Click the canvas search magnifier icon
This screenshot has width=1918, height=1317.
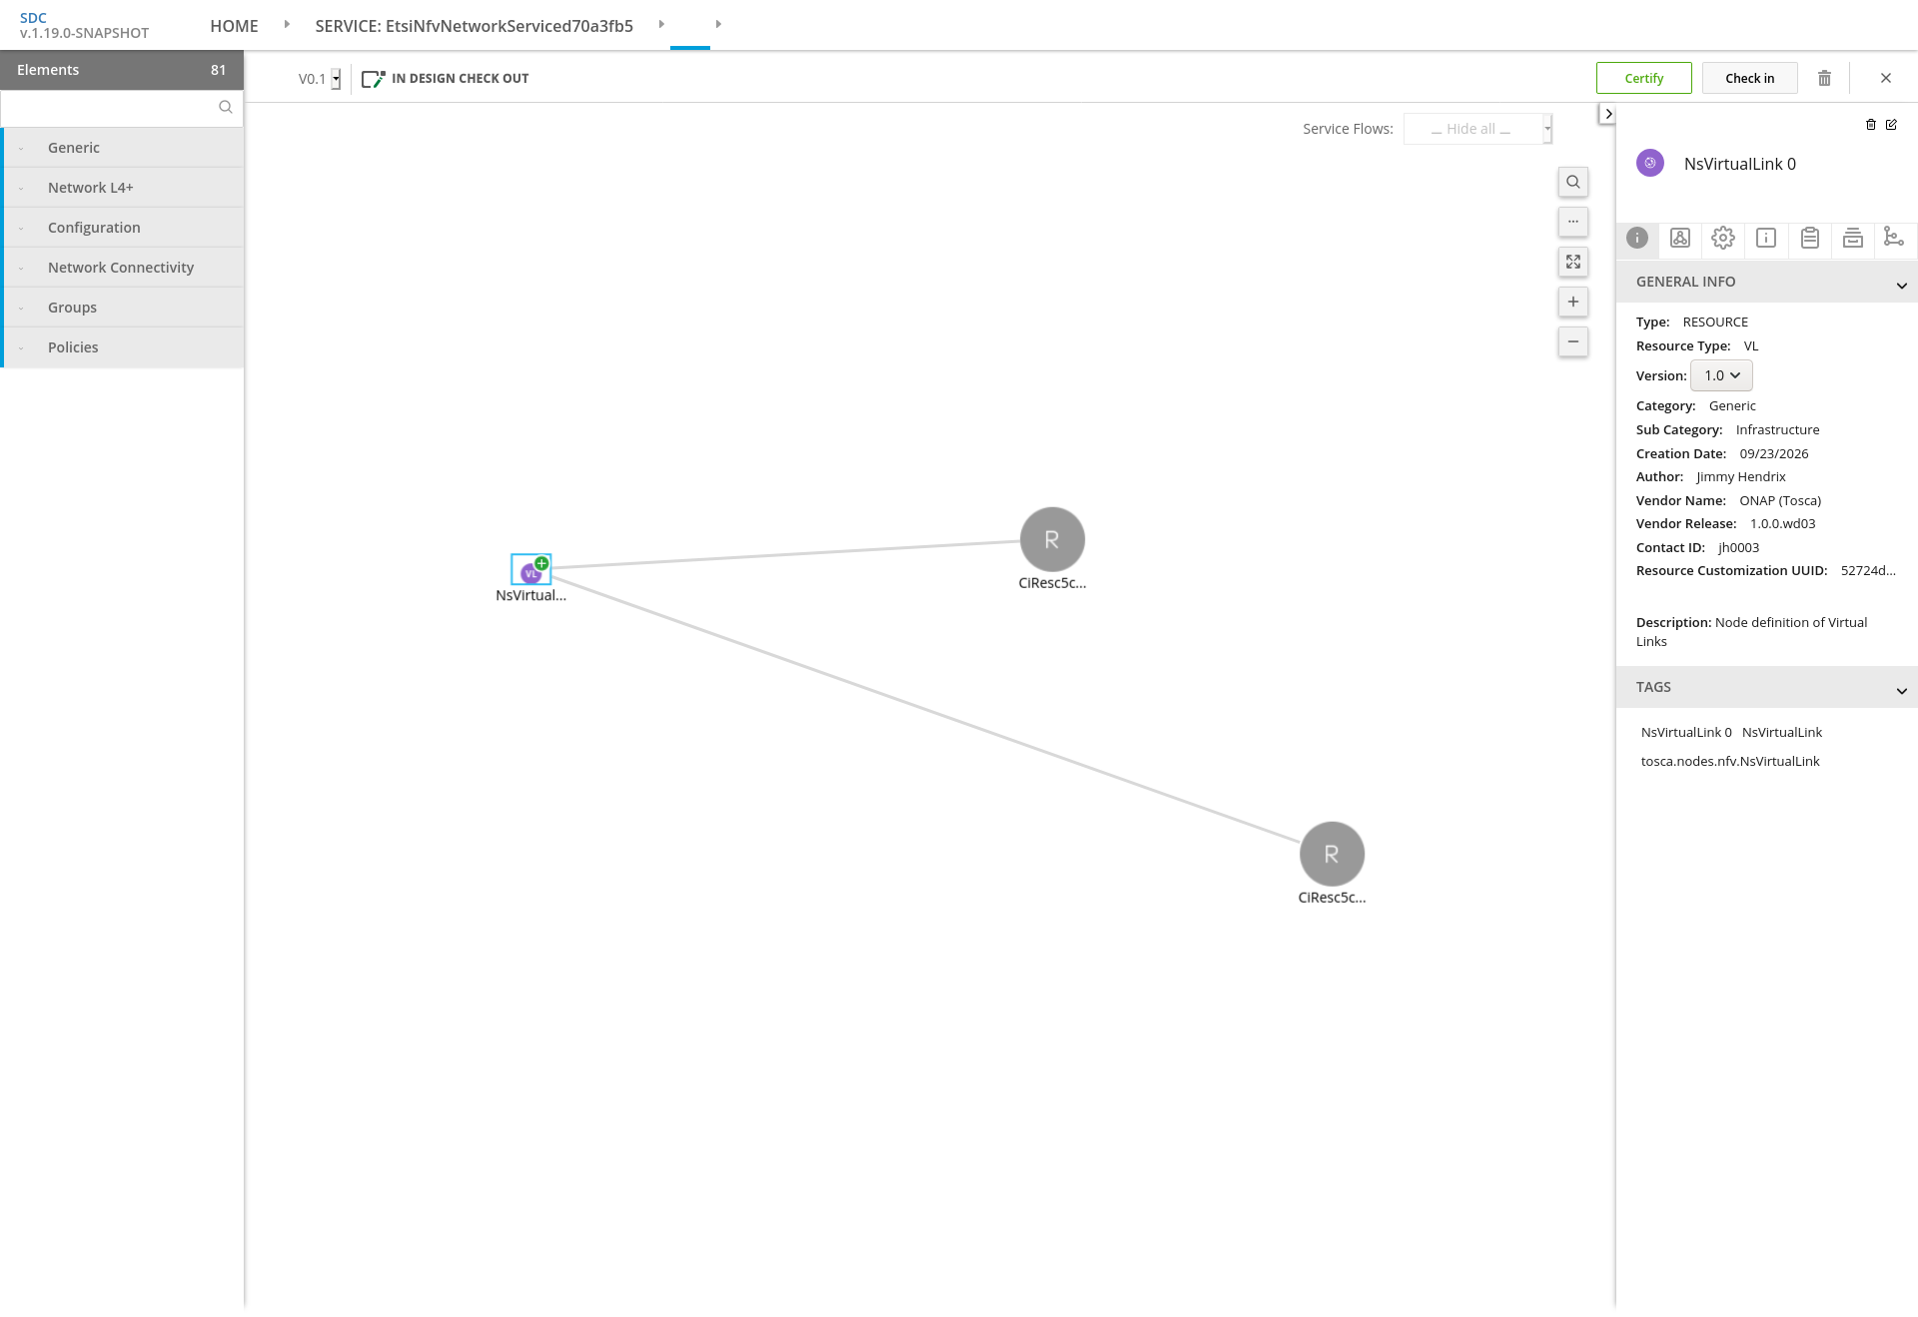point(1572,182)
